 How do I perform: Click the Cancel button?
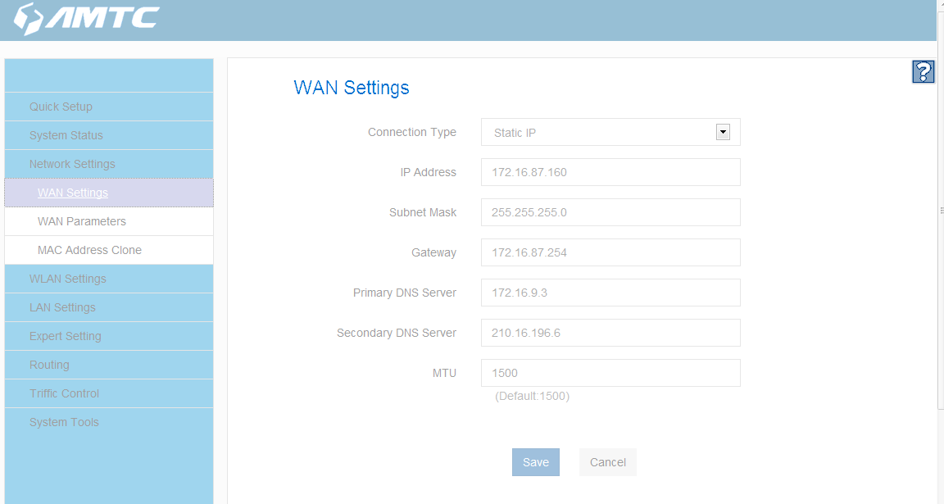(607, 462)
